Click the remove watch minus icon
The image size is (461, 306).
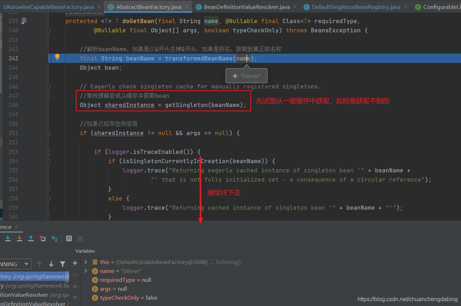[75, 275]
